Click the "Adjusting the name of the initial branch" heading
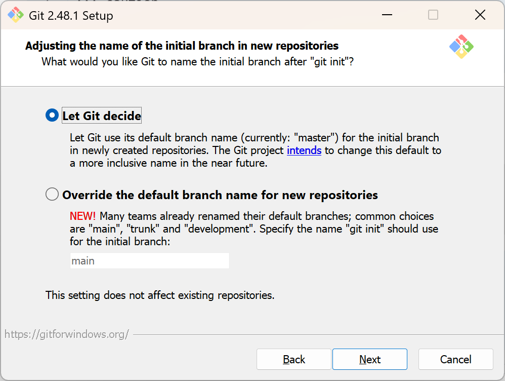The height and width of the screenshot is (381, 505). 182,46
